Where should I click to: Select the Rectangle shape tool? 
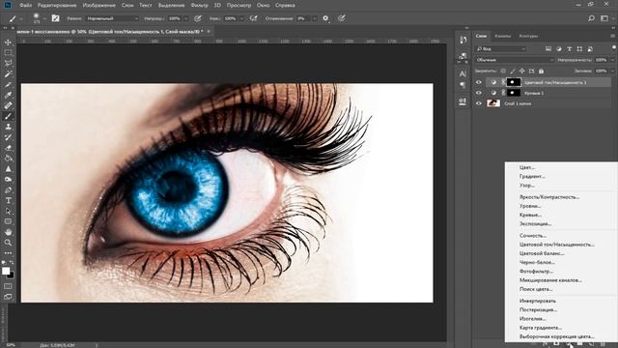8,221
